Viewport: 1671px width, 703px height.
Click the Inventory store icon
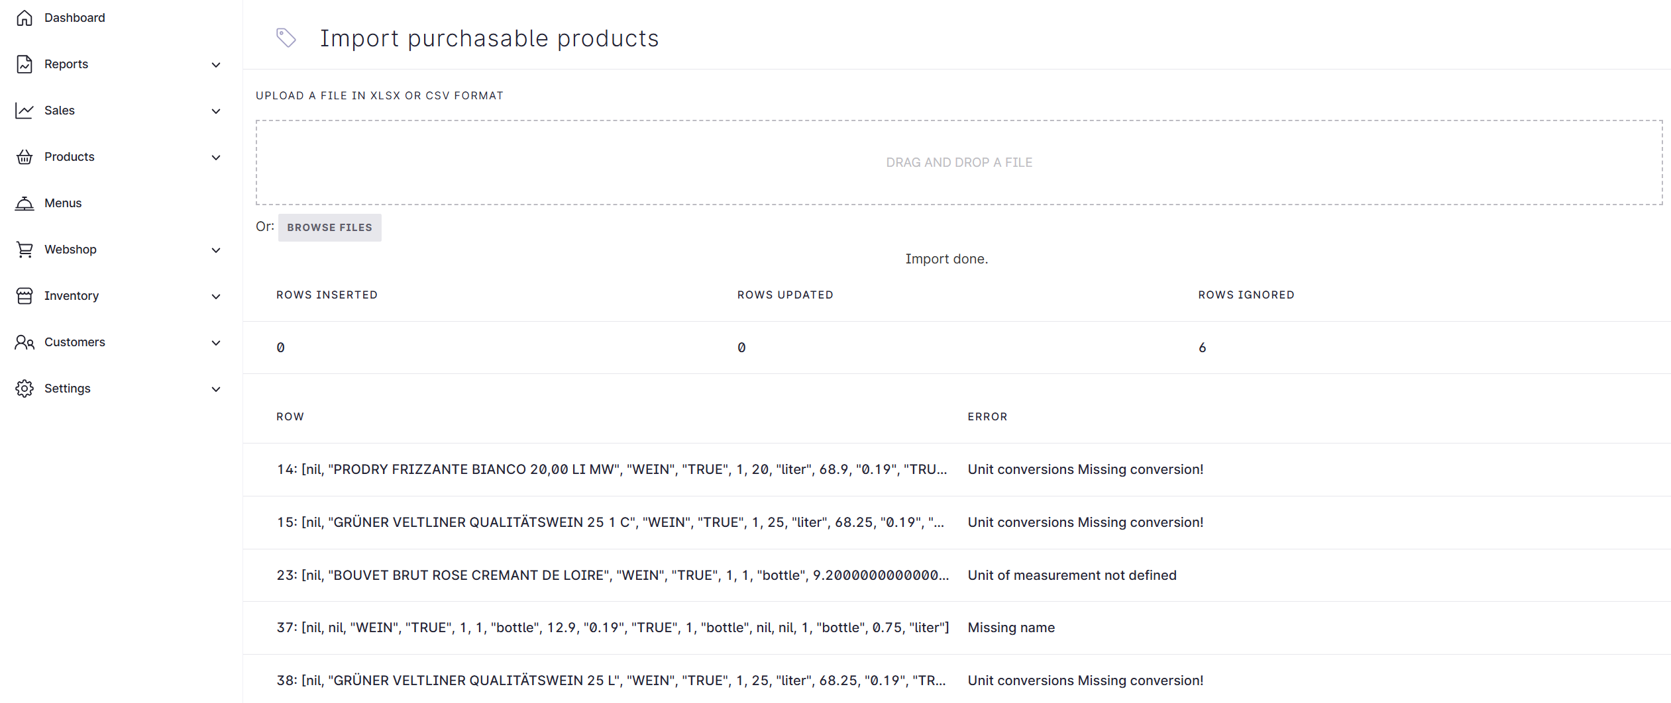[x=25, y=296]
